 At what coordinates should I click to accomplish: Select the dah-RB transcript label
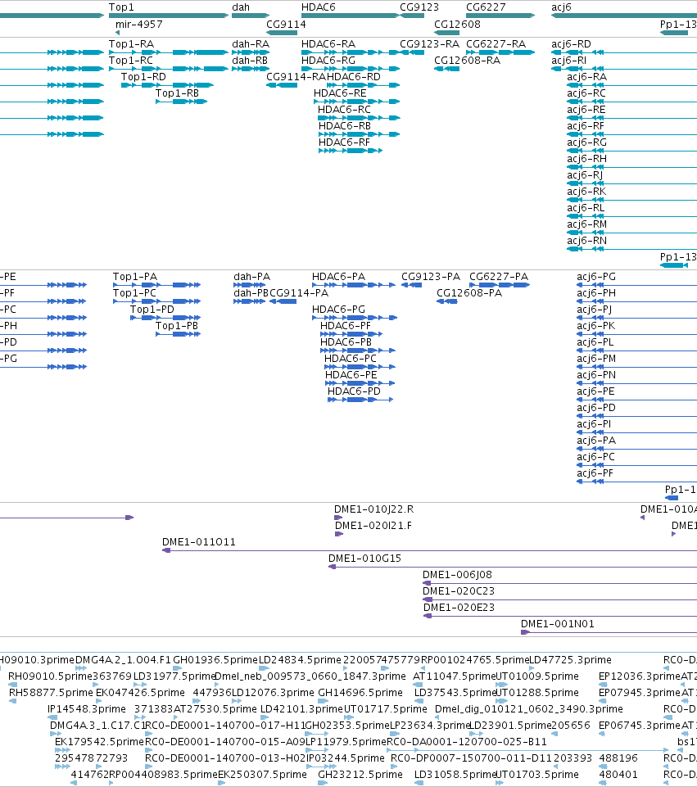(250, 61)
